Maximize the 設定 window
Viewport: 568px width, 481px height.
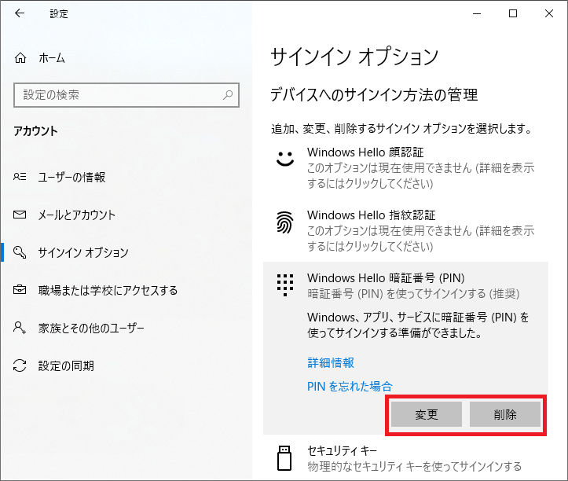coord(513,14)
